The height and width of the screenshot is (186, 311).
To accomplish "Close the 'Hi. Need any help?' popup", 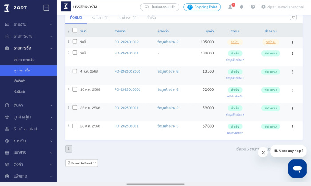I will click(263, 152).
